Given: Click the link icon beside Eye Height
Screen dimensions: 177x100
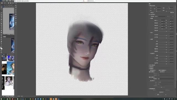Looking at the screenshot, I should (166, 23).
